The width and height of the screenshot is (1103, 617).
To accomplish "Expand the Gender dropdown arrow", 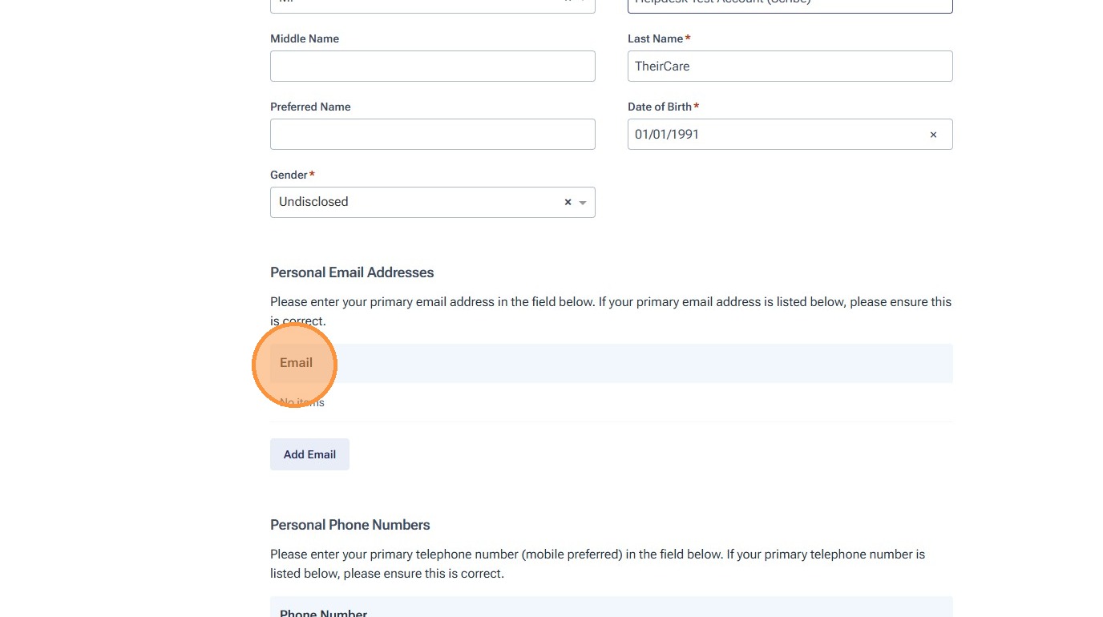I will point(583,203).
